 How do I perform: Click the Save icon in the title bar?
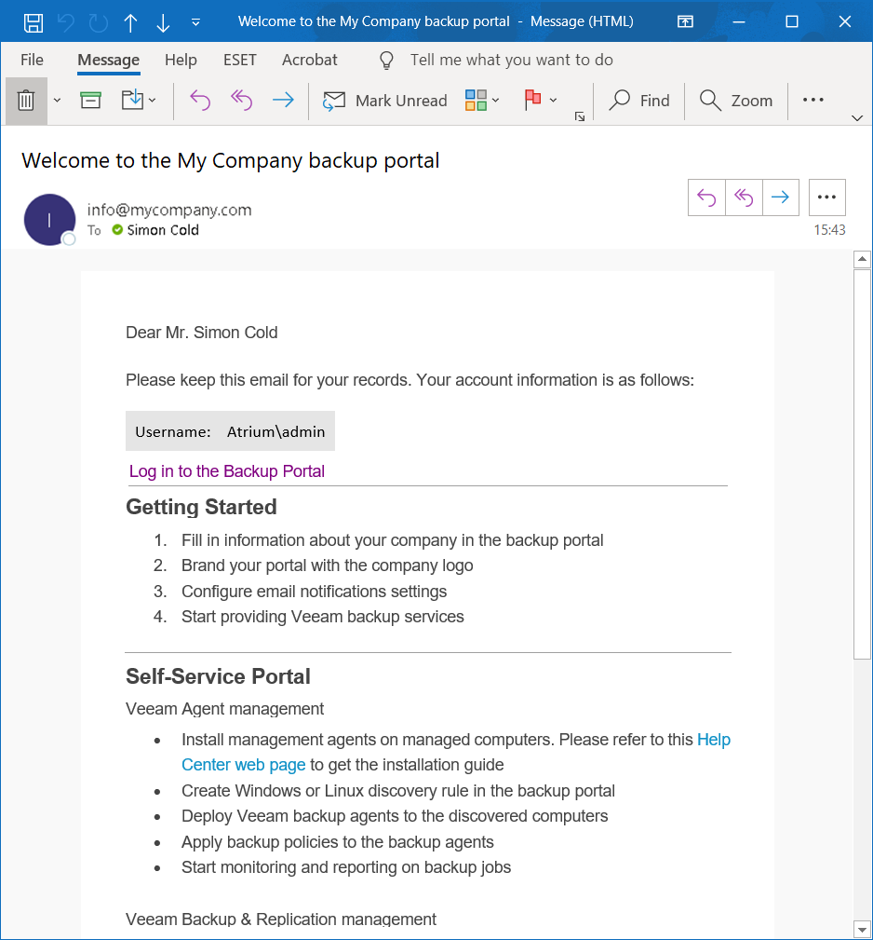pyautogui.click(x=33, y=22)
